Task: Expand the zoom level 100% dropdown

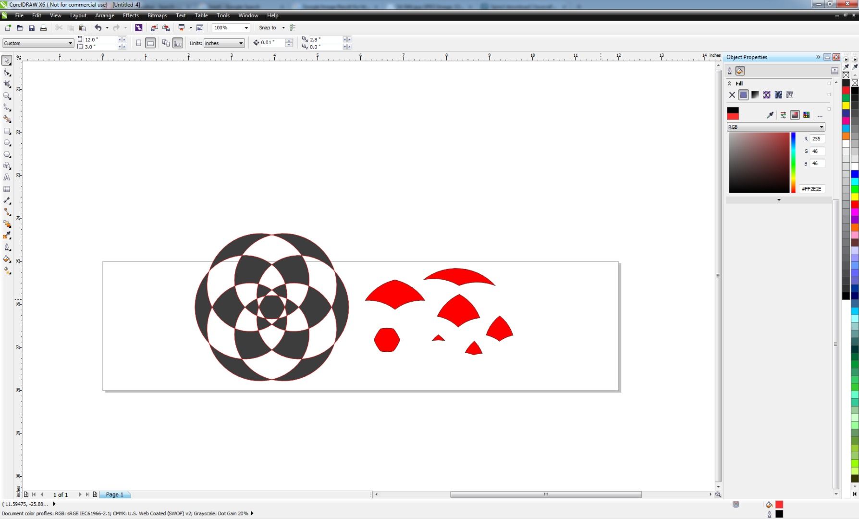Action: coord(246,28)
